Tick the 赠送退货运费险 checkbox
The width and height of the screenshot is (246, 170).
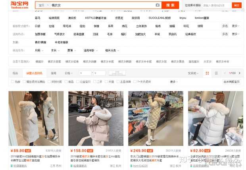[24, 81]
